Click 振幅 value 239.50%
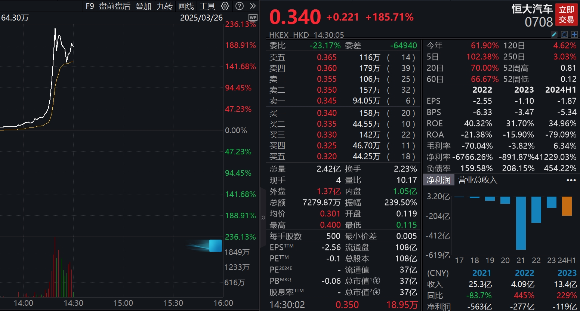580x311 pixels. point(401,202)
